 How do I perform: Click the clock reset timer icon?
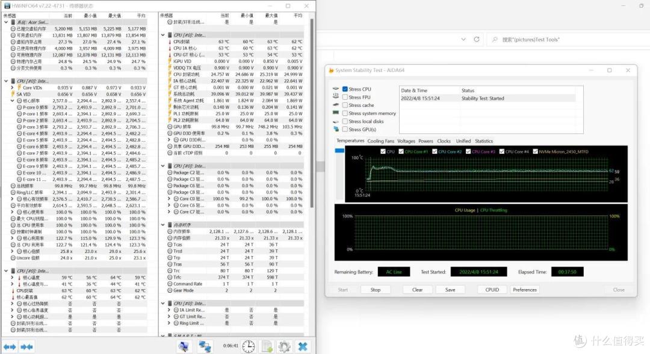coord(249,347)
